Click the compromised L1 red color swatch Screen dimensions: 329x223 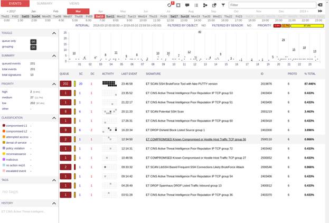click(x=4, y=125)
